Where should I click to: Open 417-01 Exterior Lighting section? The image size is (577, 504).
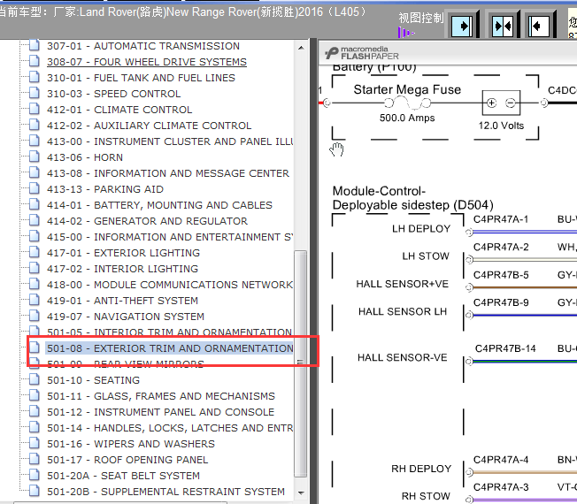point(123,253)
